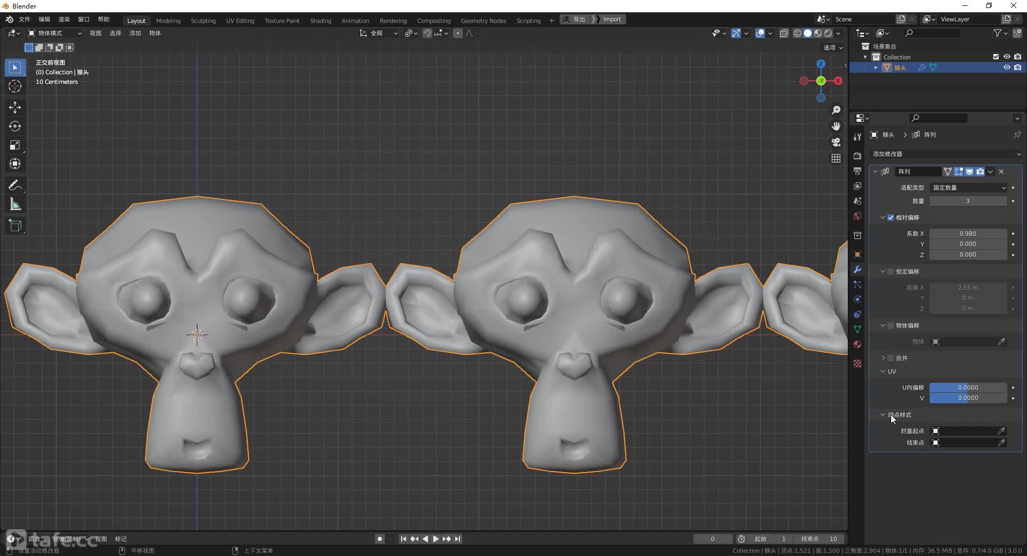
Task: Select wireframe viewport shading
Action: 797,33
